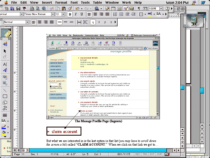Click the menu bar clock

click(x=177, y=3)
